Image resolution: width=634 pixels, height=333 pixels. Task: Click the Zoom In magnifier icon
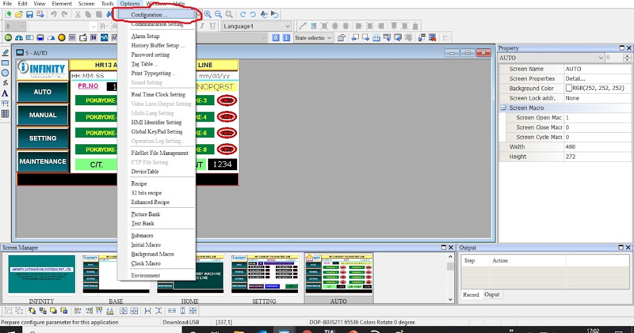click(x=208, y=14)
